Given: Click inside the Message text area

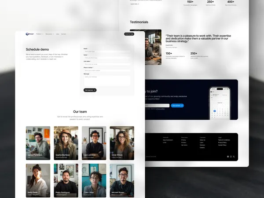Looking at the screenshot, I should point(107,81).
